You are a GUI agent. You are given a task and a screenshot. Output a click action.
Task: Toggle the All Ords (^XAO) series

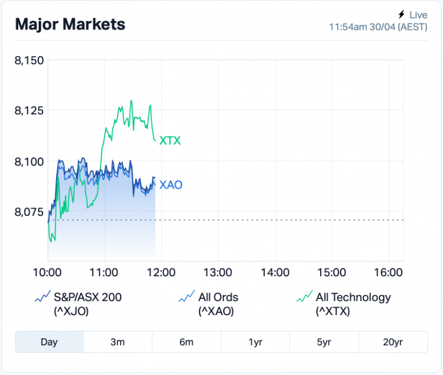218,304
